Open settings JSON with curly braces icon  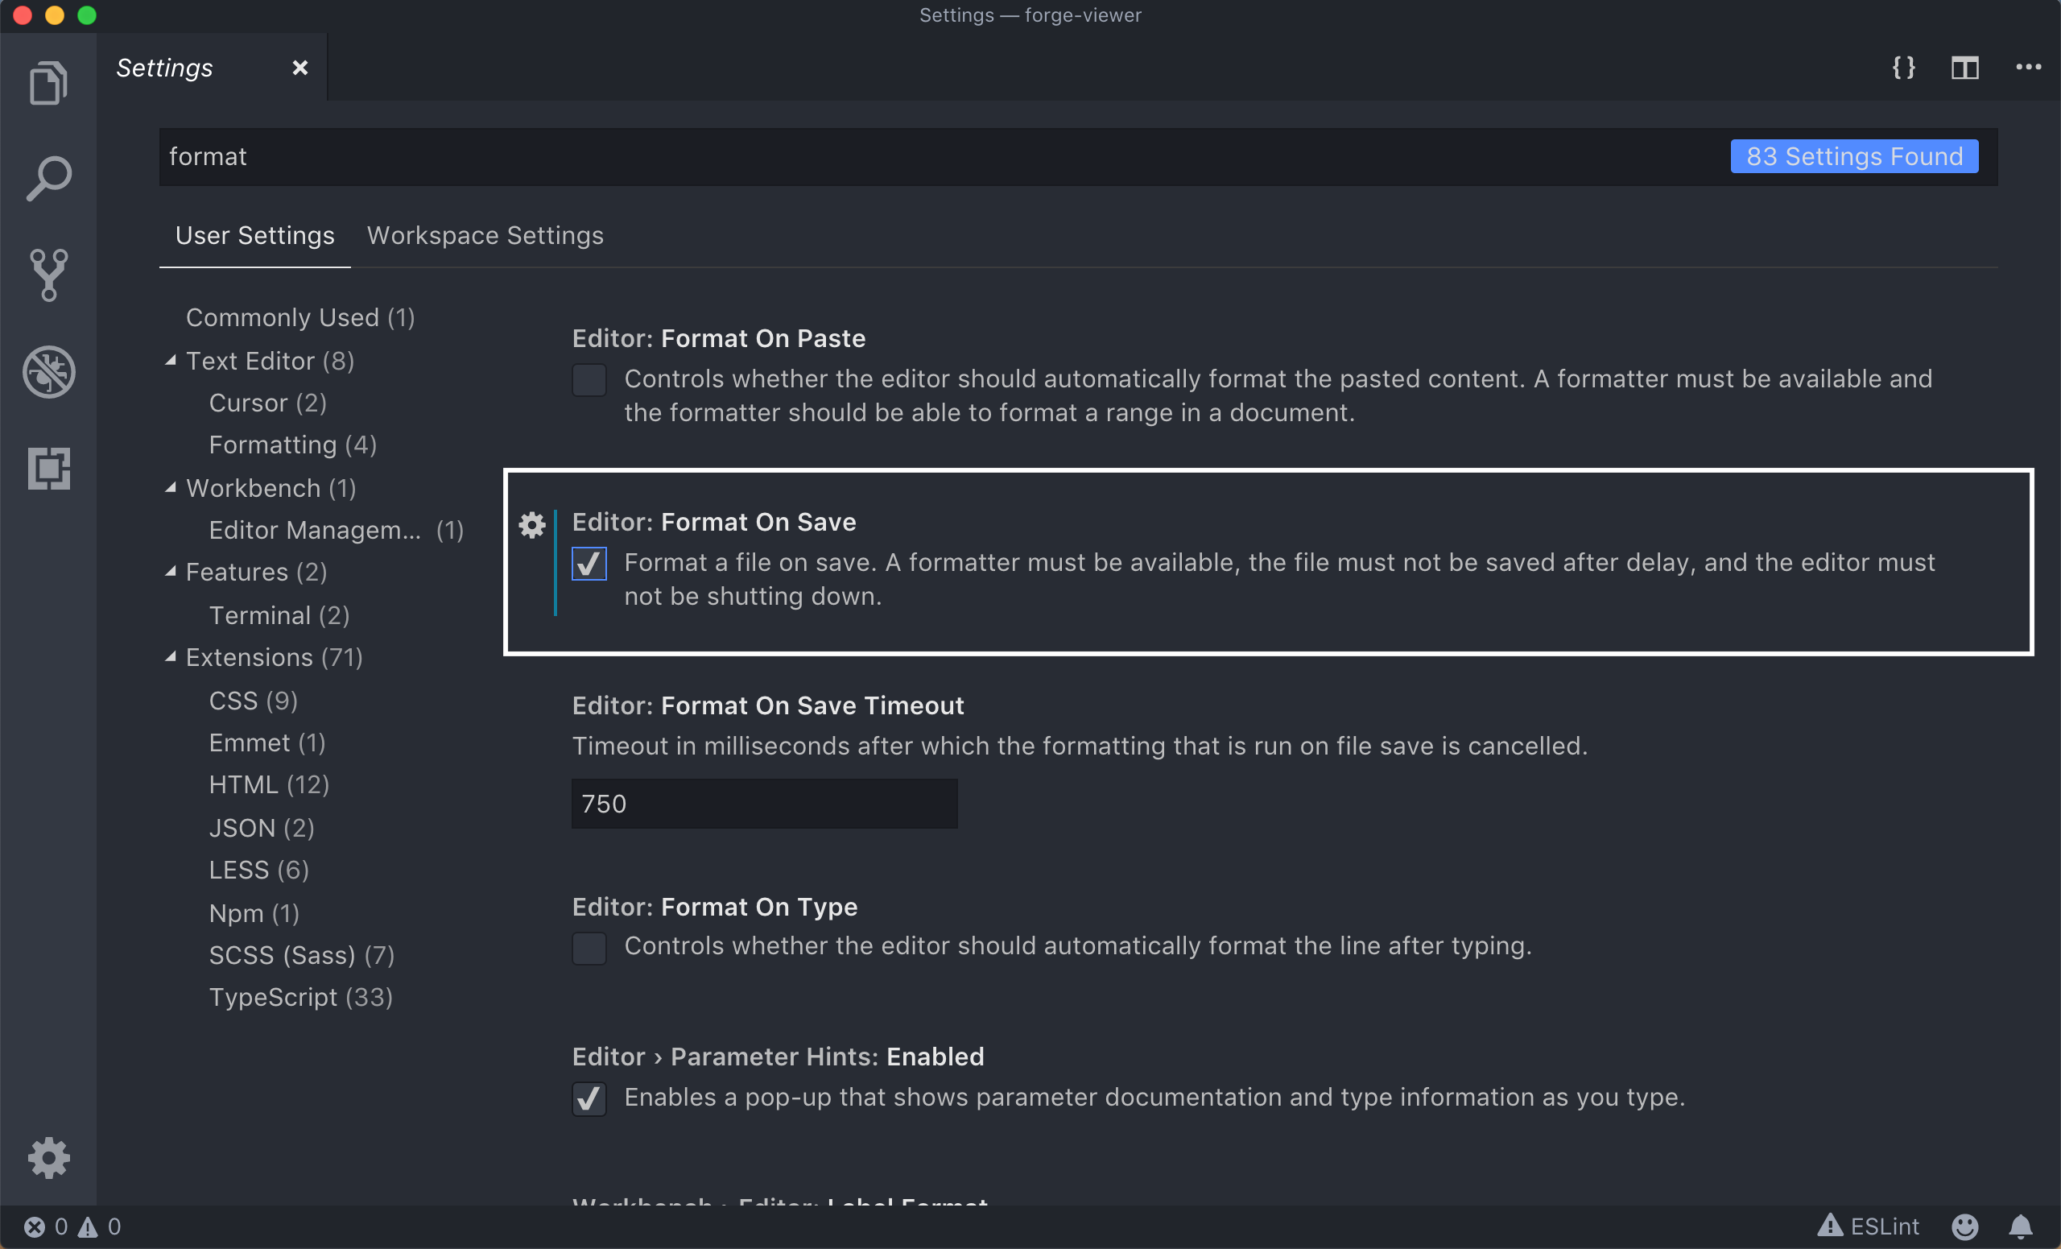click(1904, 68)
